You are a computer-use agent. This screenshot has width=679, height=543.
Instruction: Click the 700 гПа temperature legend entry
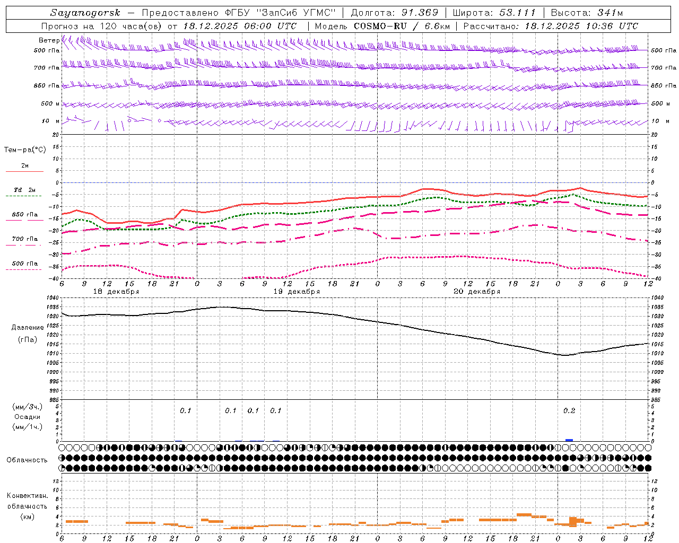[x=24, y=239]
